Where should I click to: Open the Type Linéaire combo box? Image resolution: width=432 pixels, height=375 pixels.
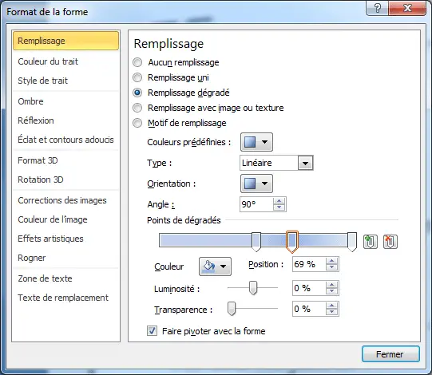(x=305, y=163)
